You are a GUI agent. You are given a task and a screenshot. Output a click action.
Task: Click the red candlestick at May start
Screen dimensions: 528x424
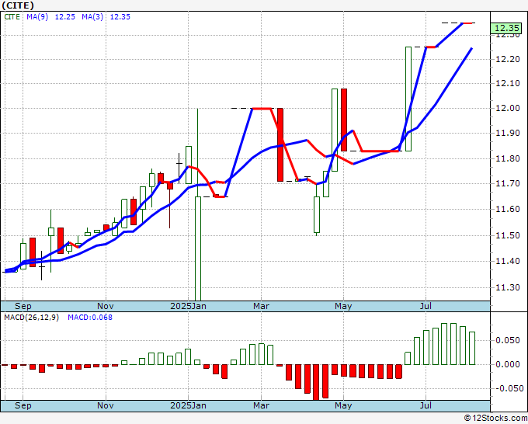tap(344, 120)
